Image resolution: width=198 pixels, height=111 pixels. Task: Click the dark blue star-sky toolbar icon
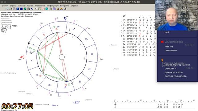(x=18, y=9)
